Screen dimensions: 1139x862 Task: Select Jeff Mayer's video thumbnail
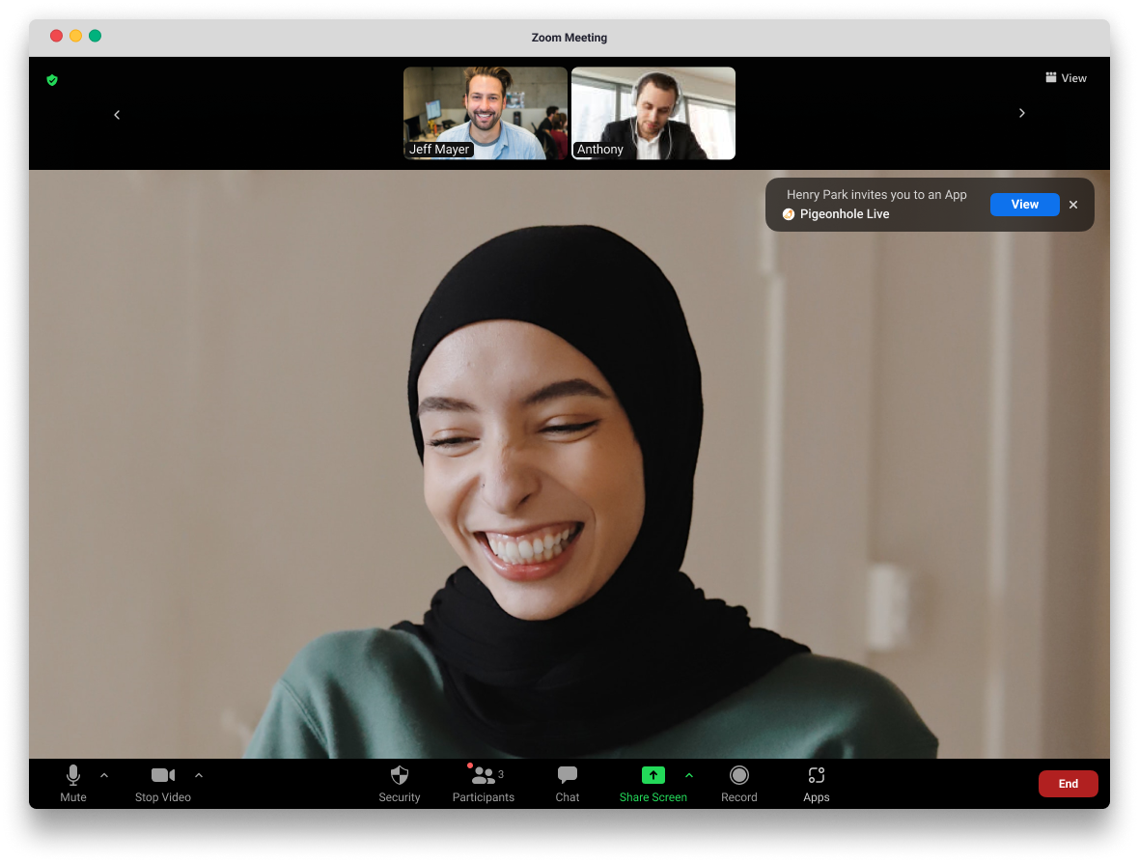coord(486,112)
